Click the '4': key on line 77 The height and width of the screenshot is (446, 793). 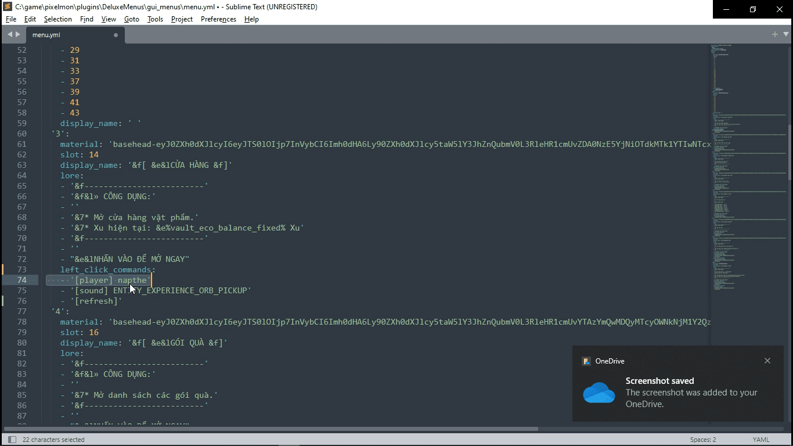[x=60, y=311]
